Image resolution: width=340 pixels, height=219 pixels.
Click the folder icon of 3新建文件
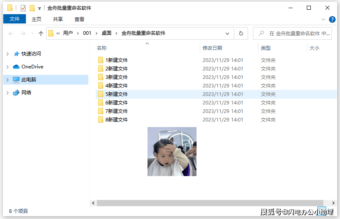[101, 77]
